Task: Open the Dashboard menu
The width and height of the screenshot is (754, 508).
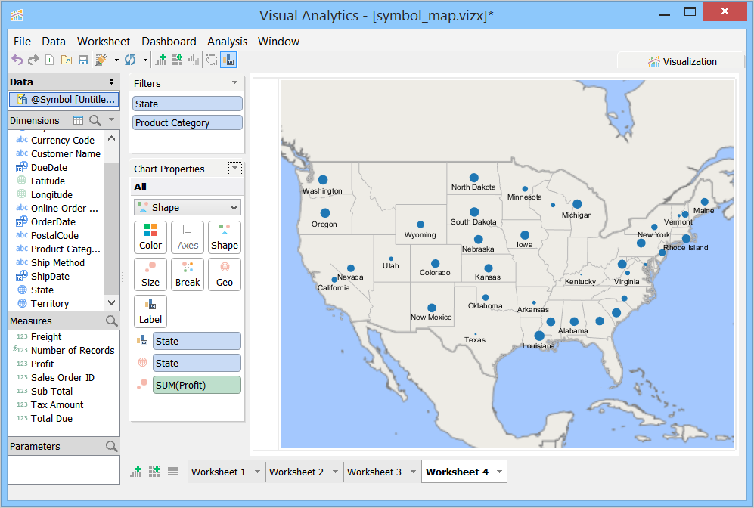Action: [169, 42]
